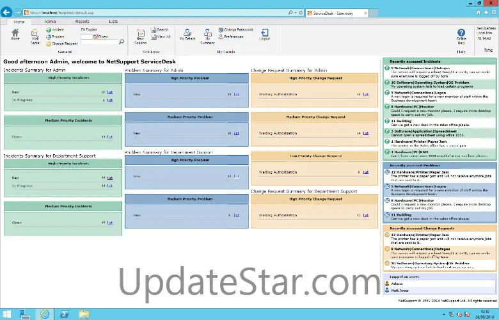
Task: Select View All in the Solutions group
Action: [x=161, y=36]
